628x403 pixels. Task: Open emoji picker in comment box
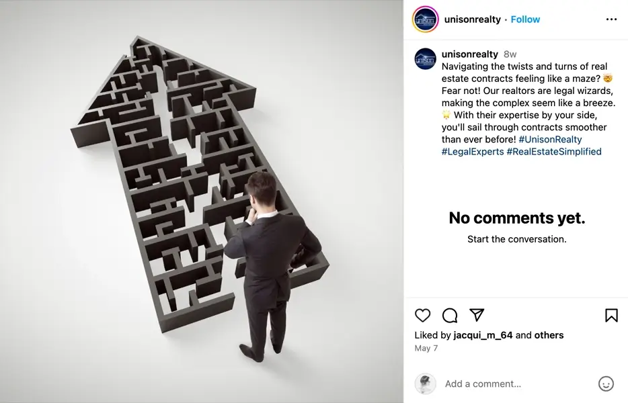[606, 384]
